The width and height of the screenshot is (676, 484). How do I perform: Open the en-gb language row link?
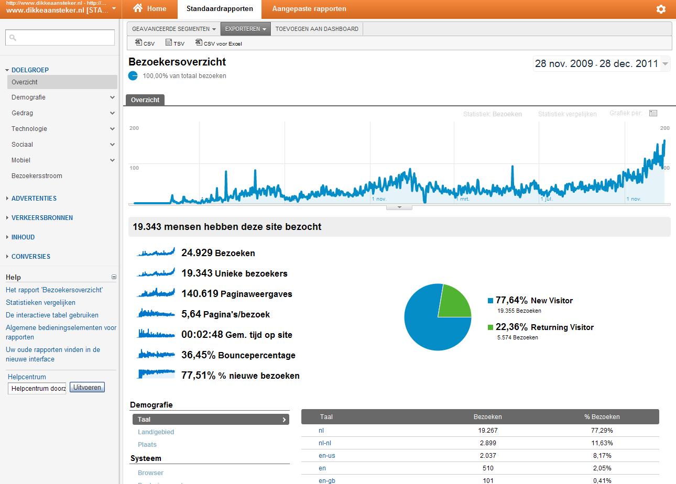326,481
